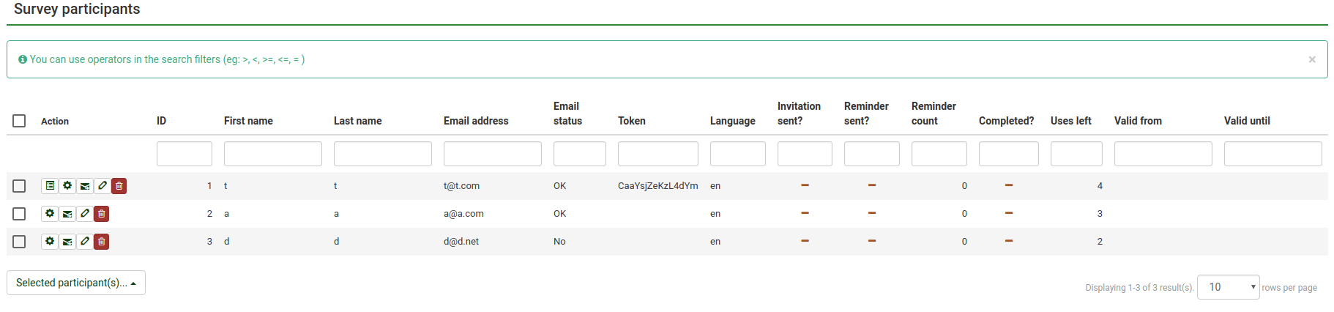This screenshot has width=1334, height=312.
Task: Open the Selected participant(s) dropdown
Action: [x=76, y=283]
